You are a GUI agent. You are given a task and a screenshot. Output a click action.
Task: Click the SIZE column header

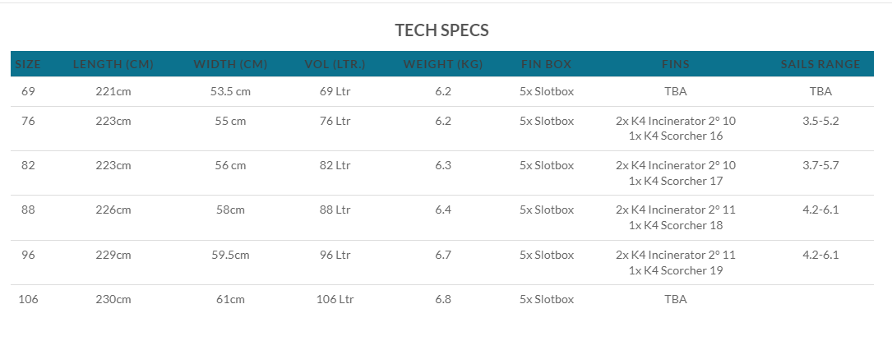28,64
